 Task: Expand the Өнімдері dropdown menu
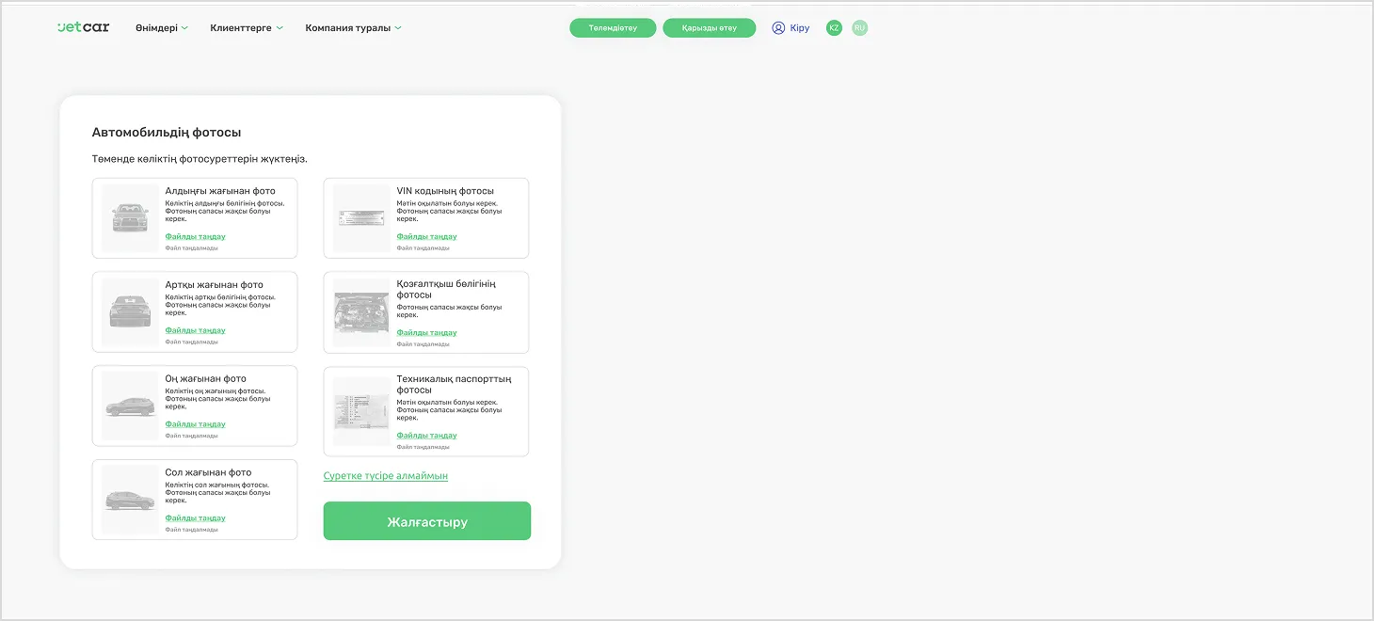click(161, 28)
